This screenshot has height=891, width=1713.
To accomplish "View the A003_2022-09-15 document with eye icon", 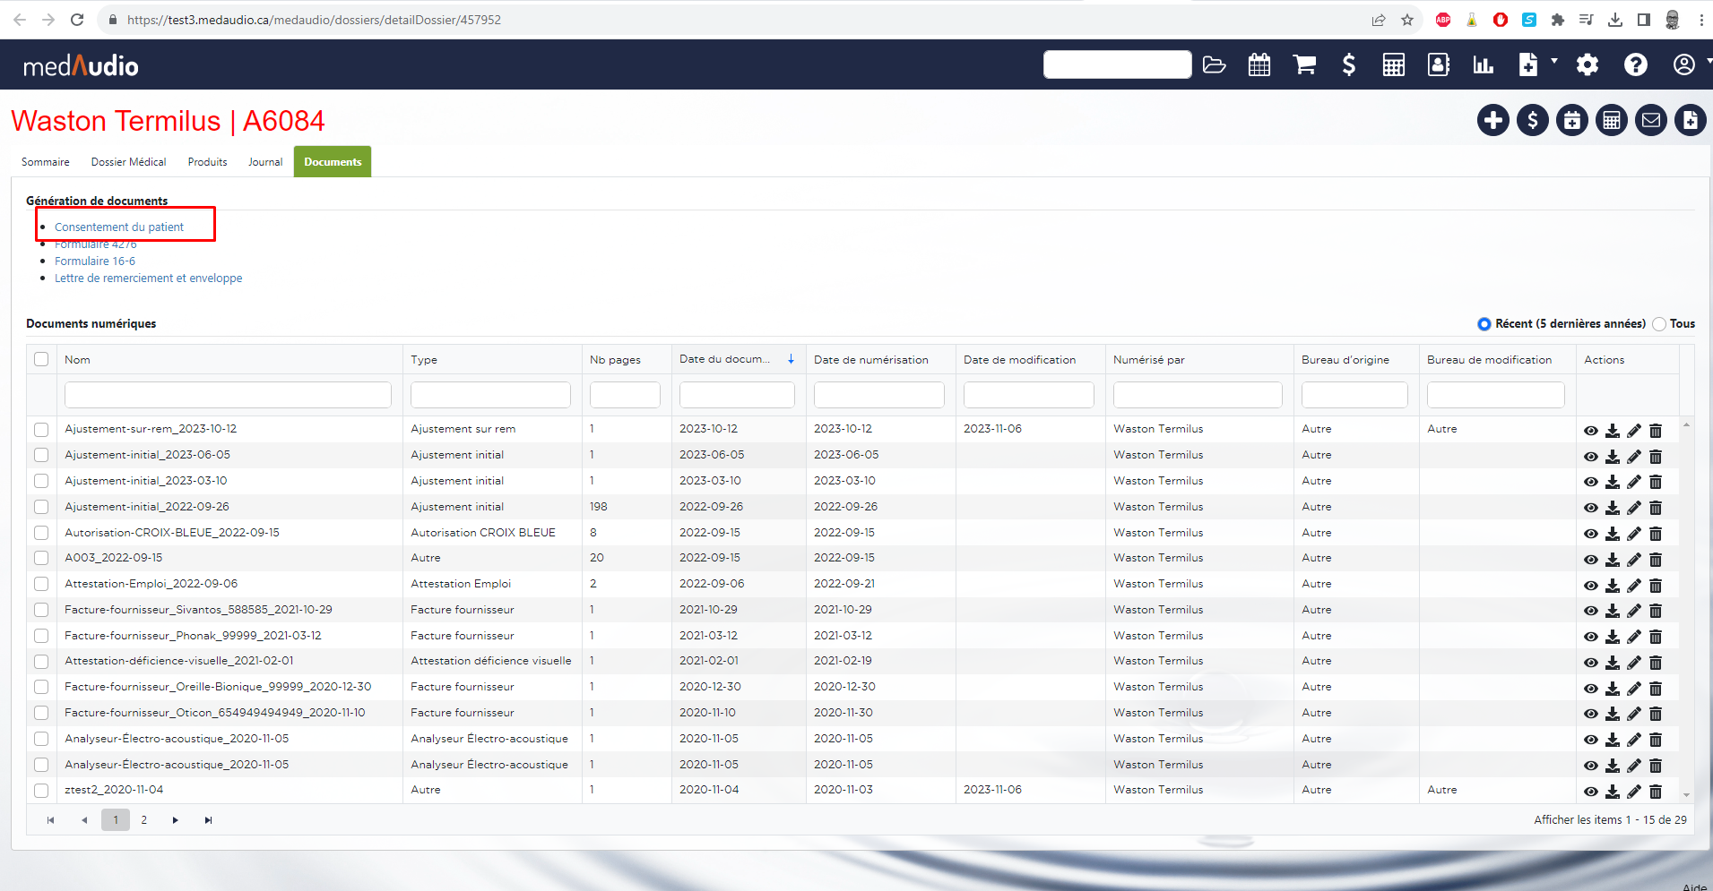I will pos(1590,560).
